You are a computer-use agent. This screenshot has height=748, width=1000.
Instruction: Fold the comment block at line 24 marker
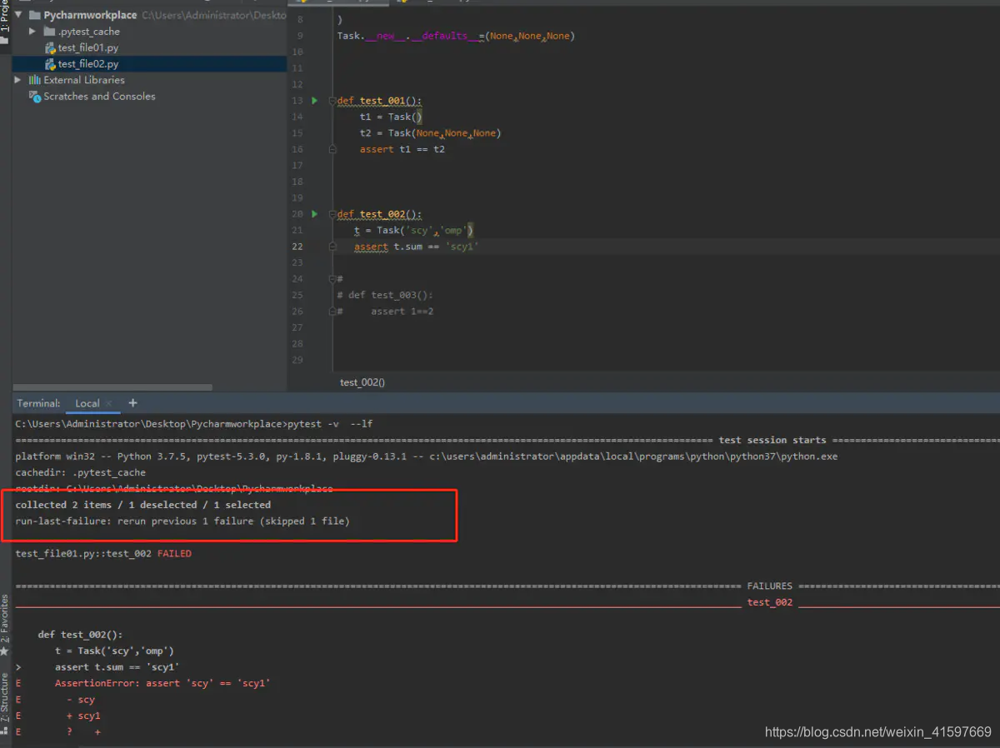pyautogui.click(x=332, y=279)
